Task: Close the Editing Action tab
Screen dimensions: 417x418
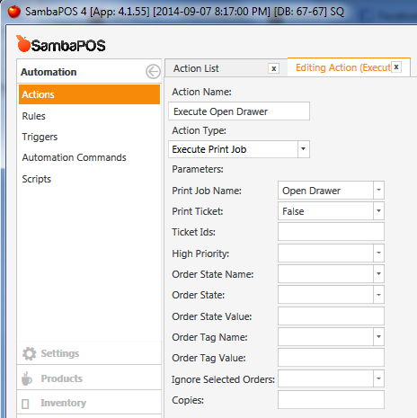Action: [396, 67]
